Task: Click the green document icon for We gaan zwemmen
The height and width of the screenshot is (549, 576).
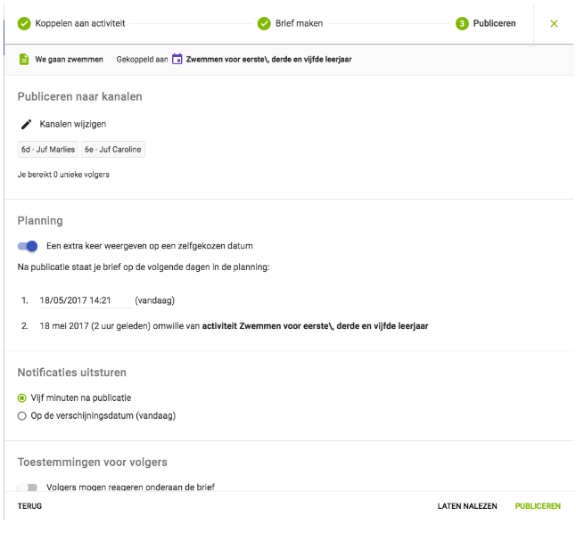Action: [x=24, y=60]
